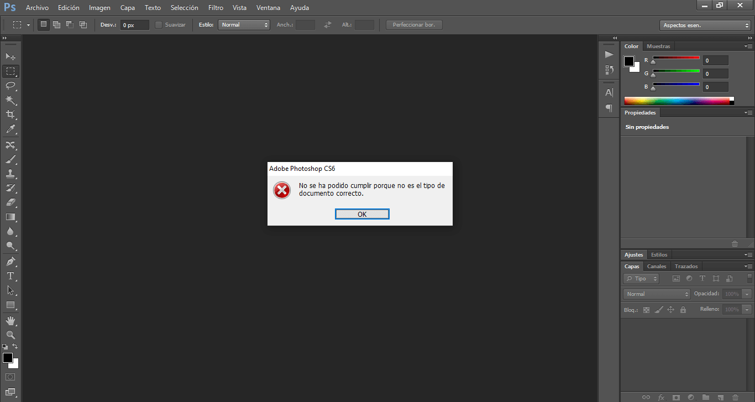This screenshot has height=402, width=755.
Task: Select the Path Selection arrow tool
Action: pos(11,290)
